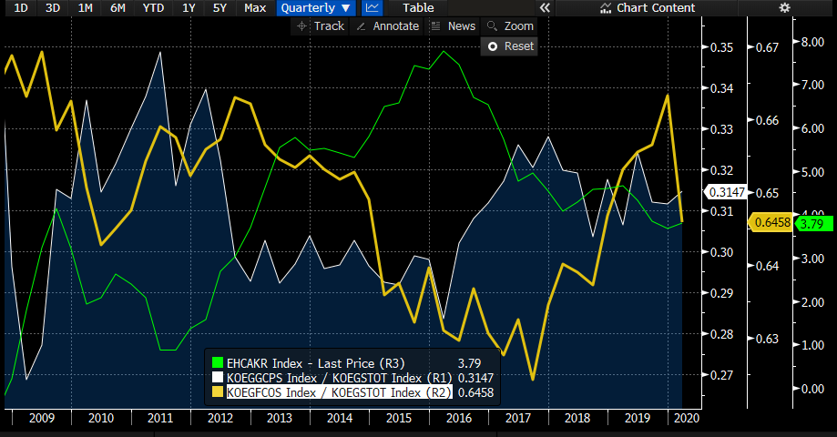Viewport: 837px width, 437px height.
Task: Click the 2020 x-axis label
Action: point(686,418)
